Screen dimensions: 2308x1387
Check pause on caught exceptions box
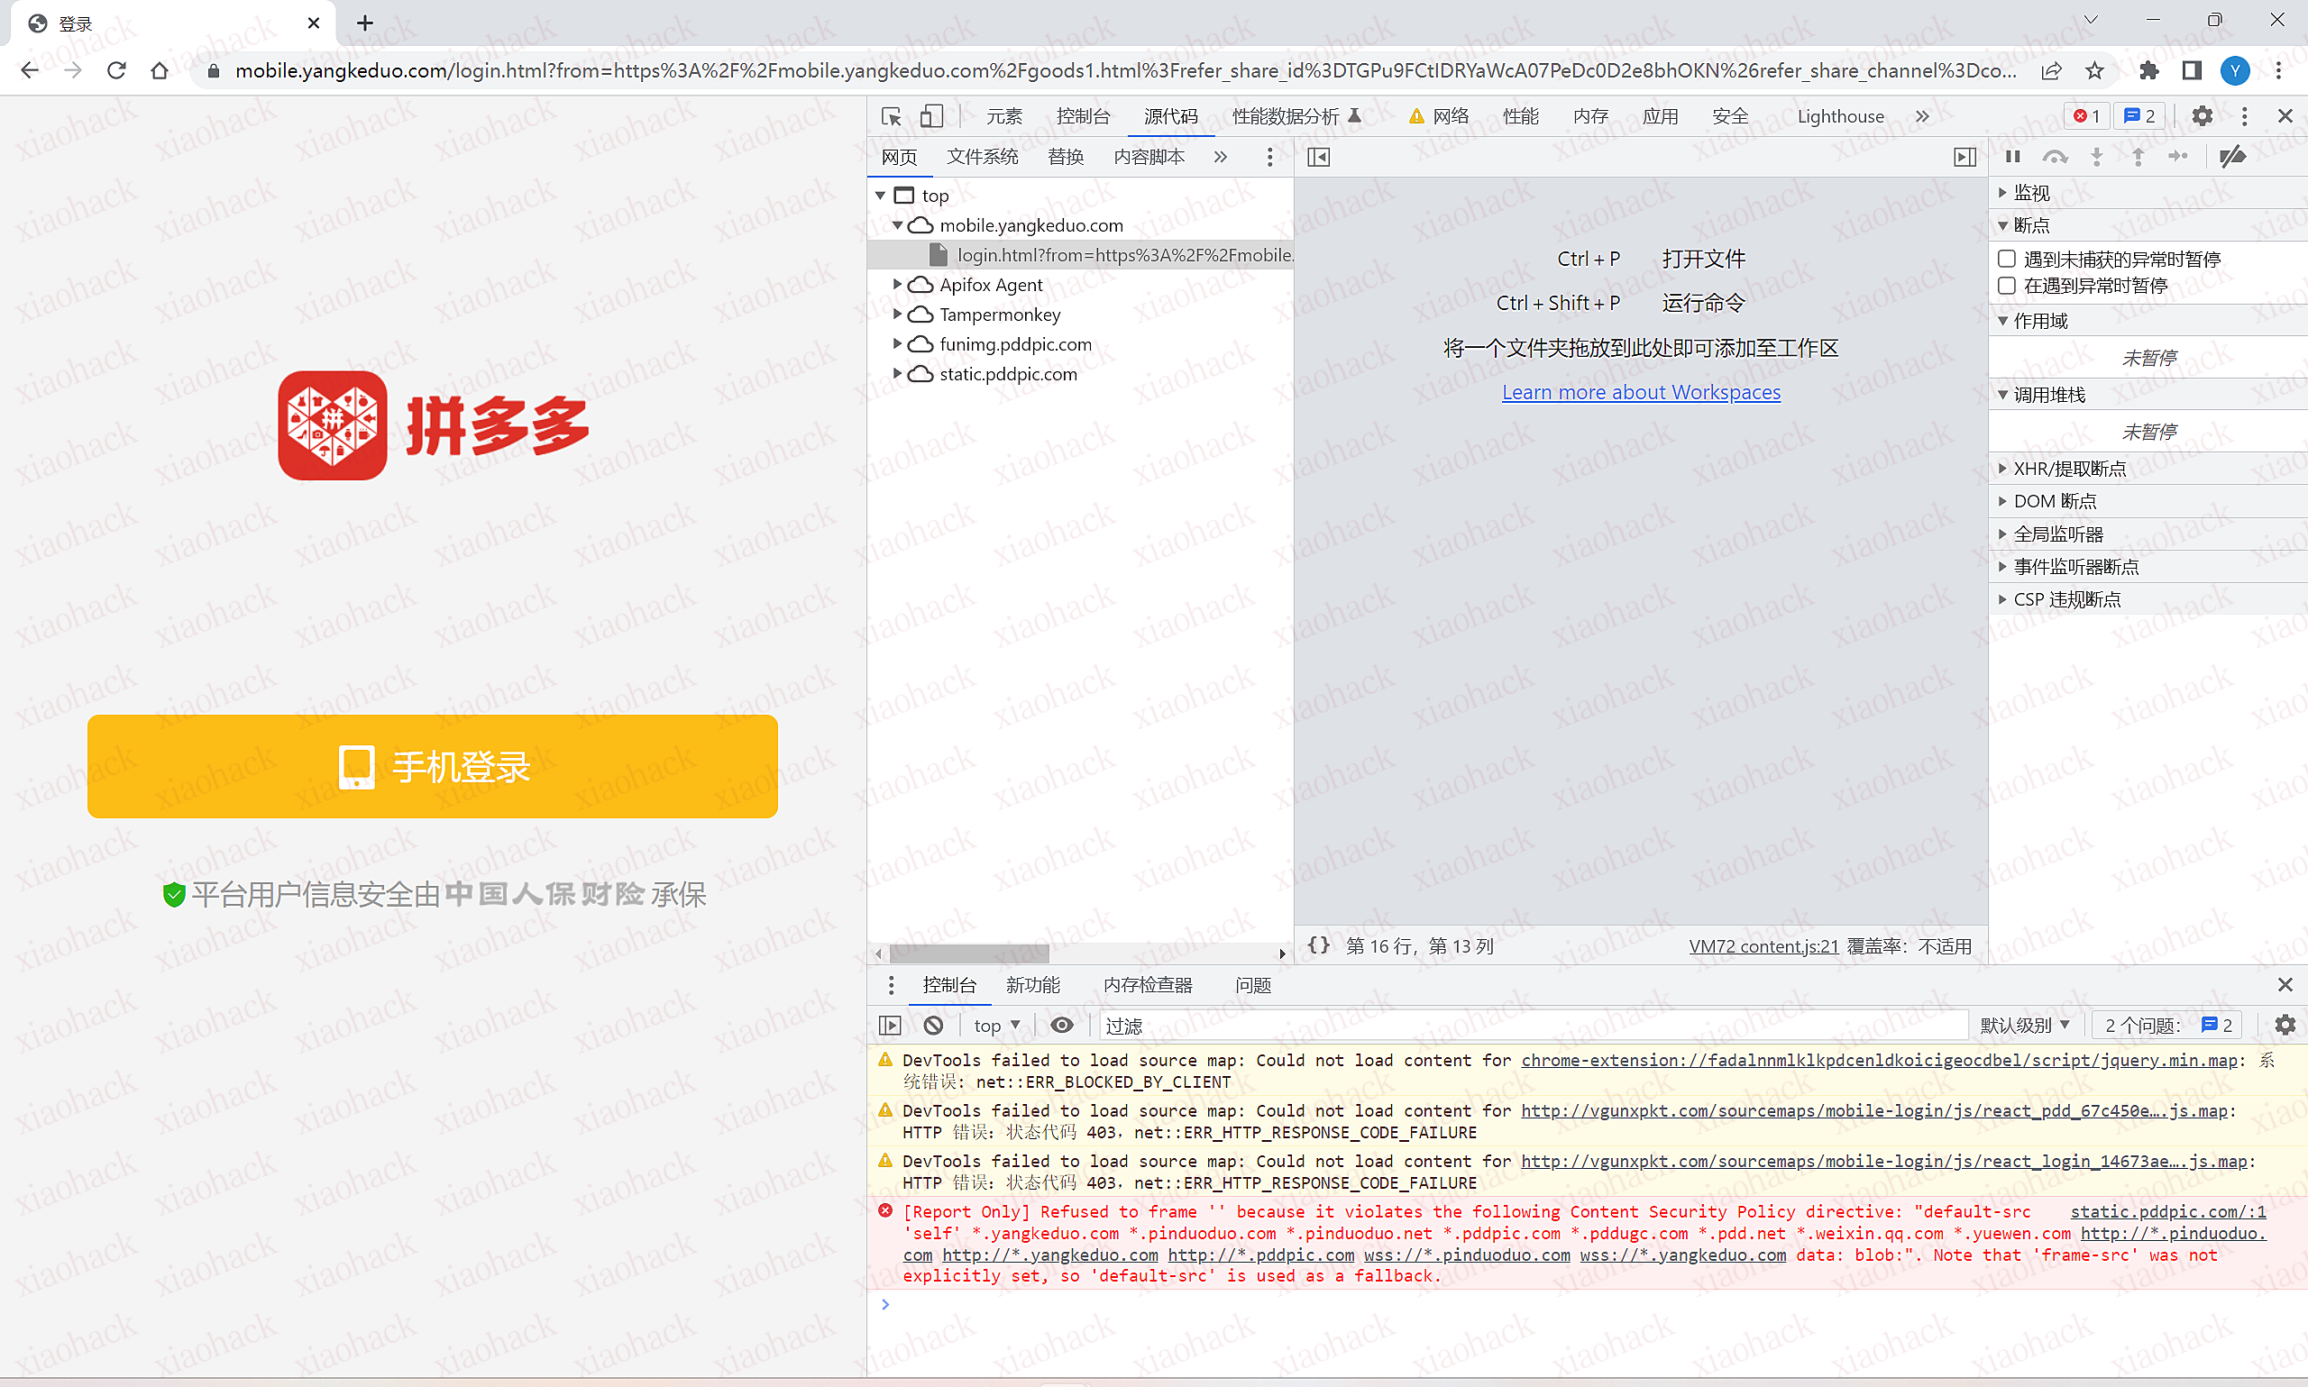coord(2007,286)
